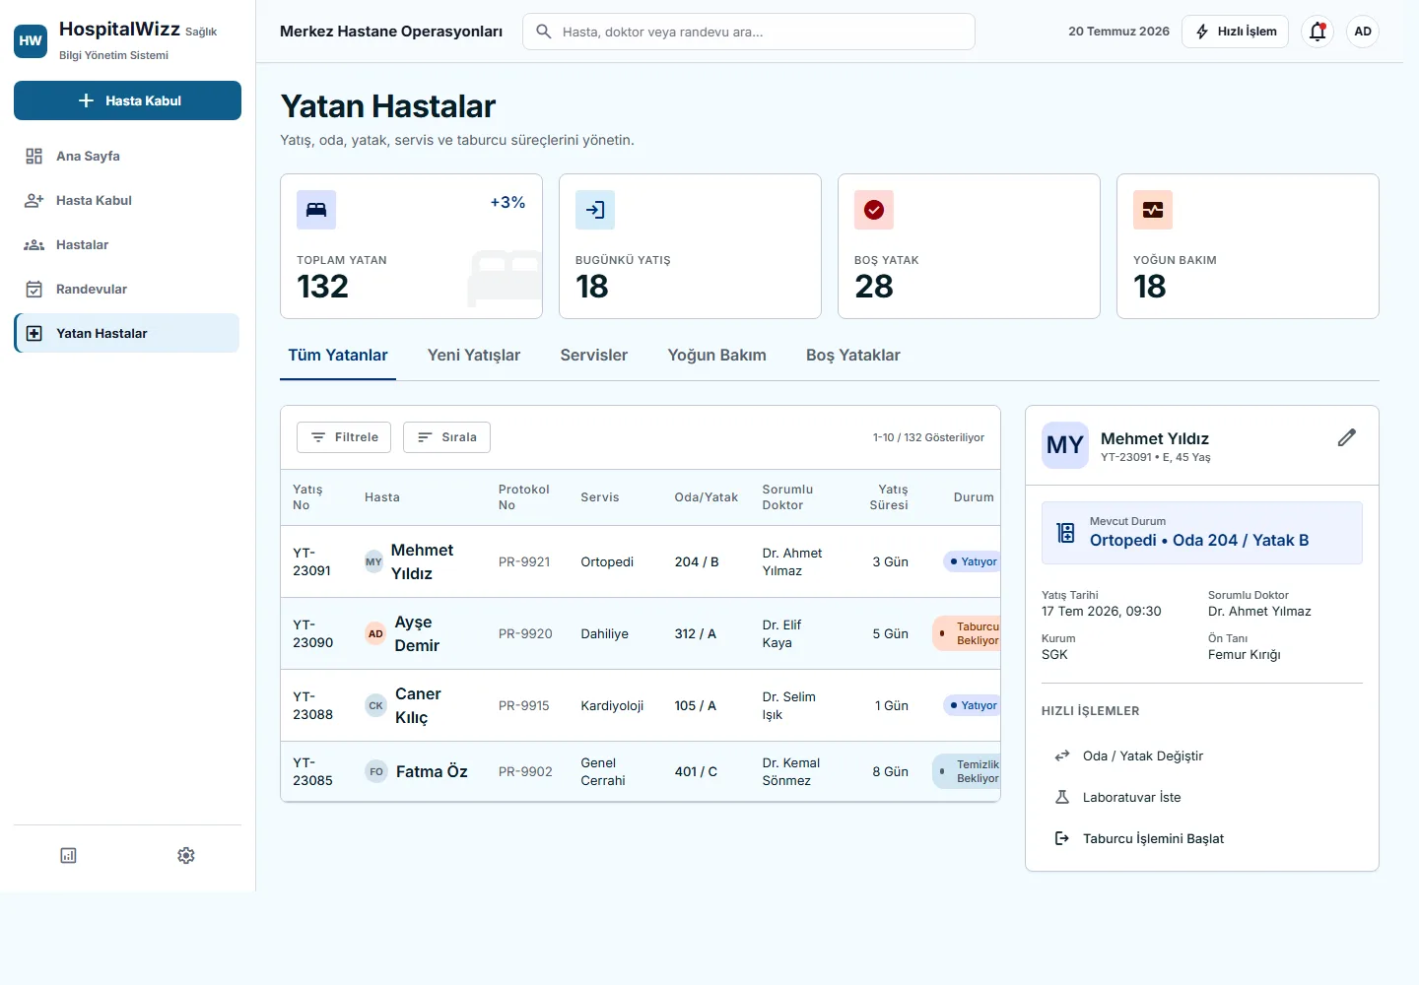Select patient name Ayşe Demir in table

[x=417, y=633]
